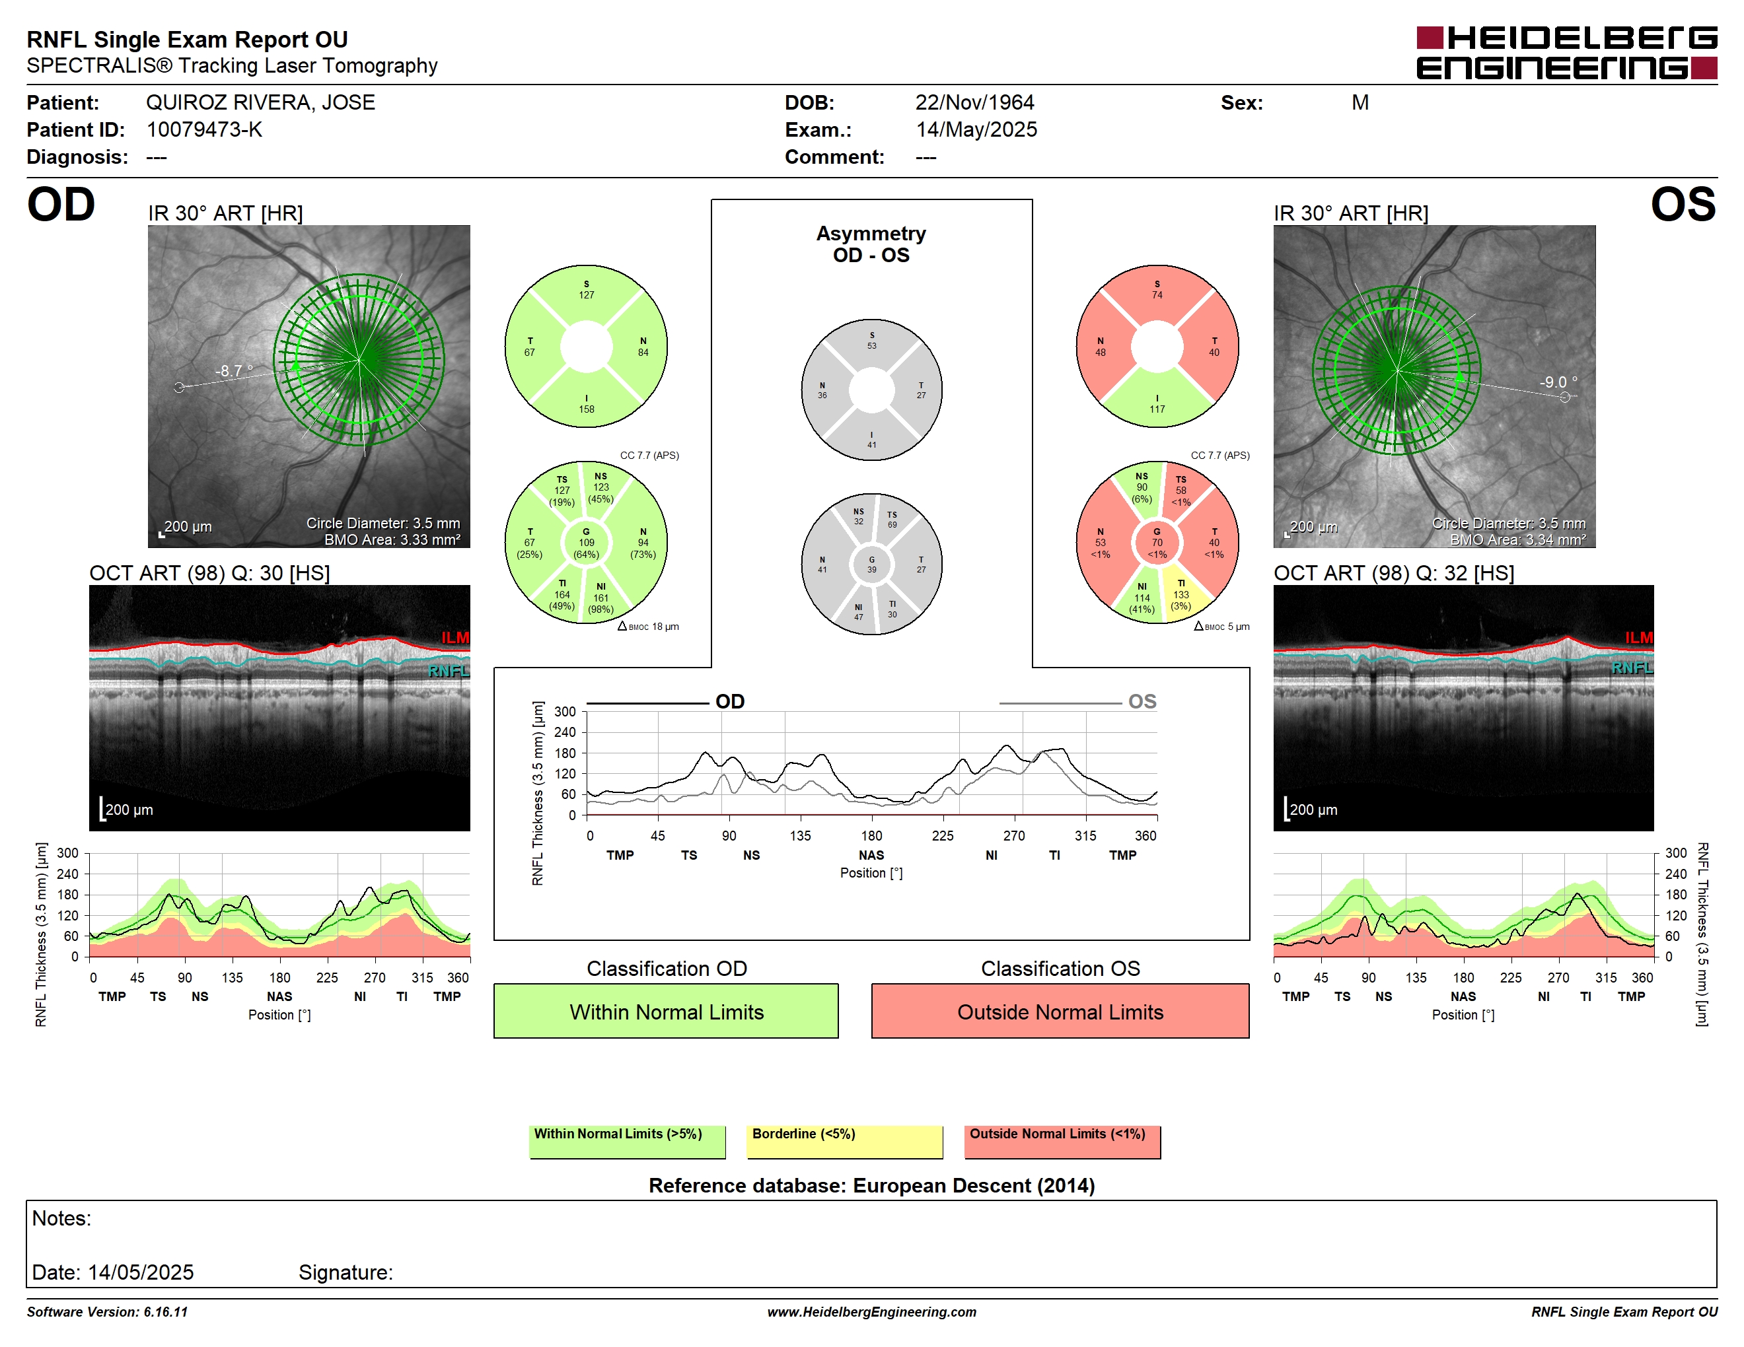
Task: Click the Heidelberg Engineering logo
Action: (x=1566, y=53)
